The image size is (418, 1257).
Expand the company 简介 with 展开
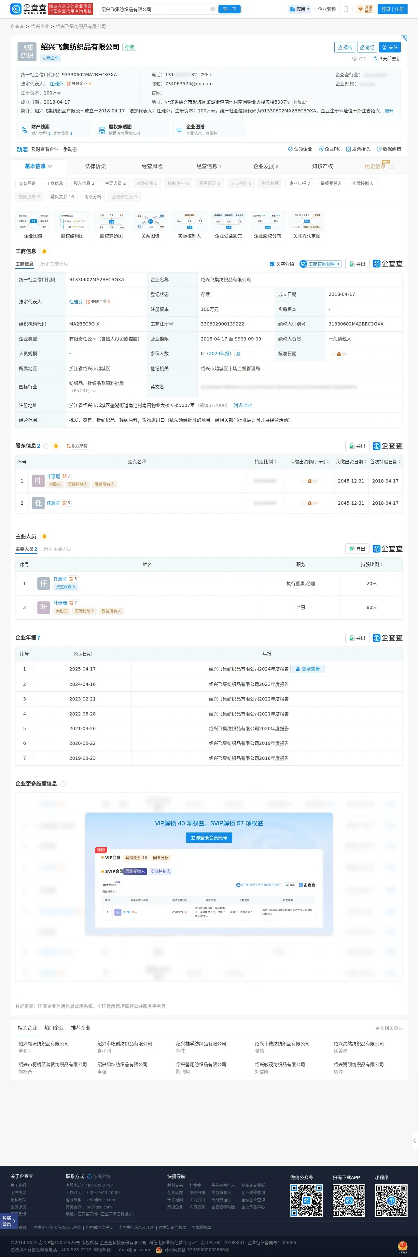389,111
